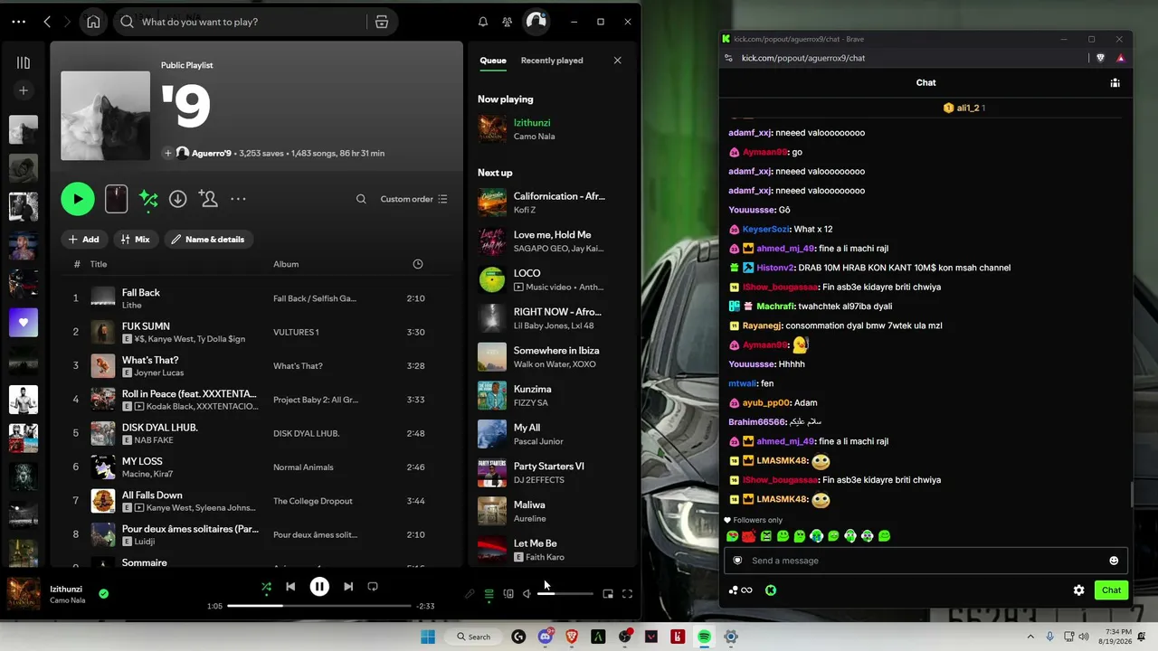
Task: Skip to the next track
Action: click(348, 587)
